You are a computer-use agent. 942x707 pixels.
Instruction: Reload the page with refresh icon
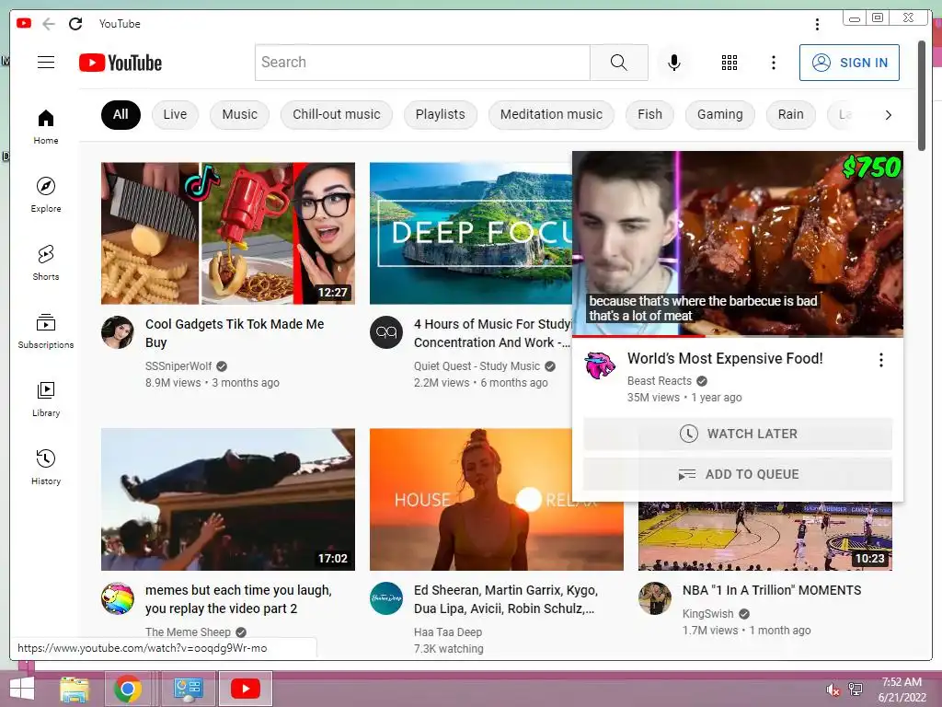tap(75, 23)
